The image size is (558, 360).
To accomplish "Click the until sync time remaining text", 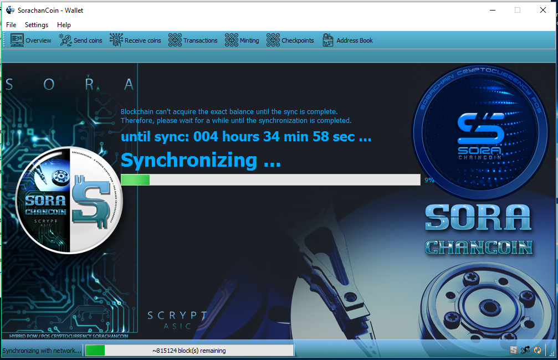I will (246, 137).
